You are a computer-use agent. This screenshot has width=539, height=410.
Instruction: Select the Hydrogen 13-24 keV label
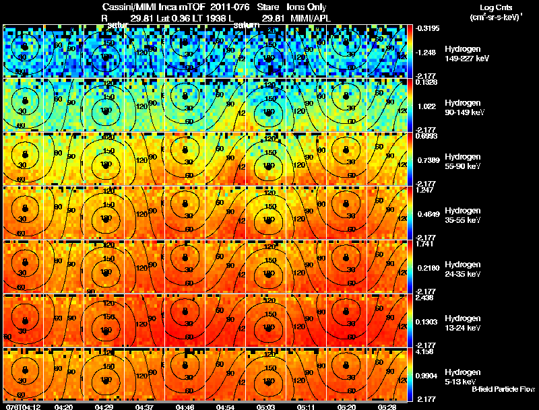tap(463, 323)
